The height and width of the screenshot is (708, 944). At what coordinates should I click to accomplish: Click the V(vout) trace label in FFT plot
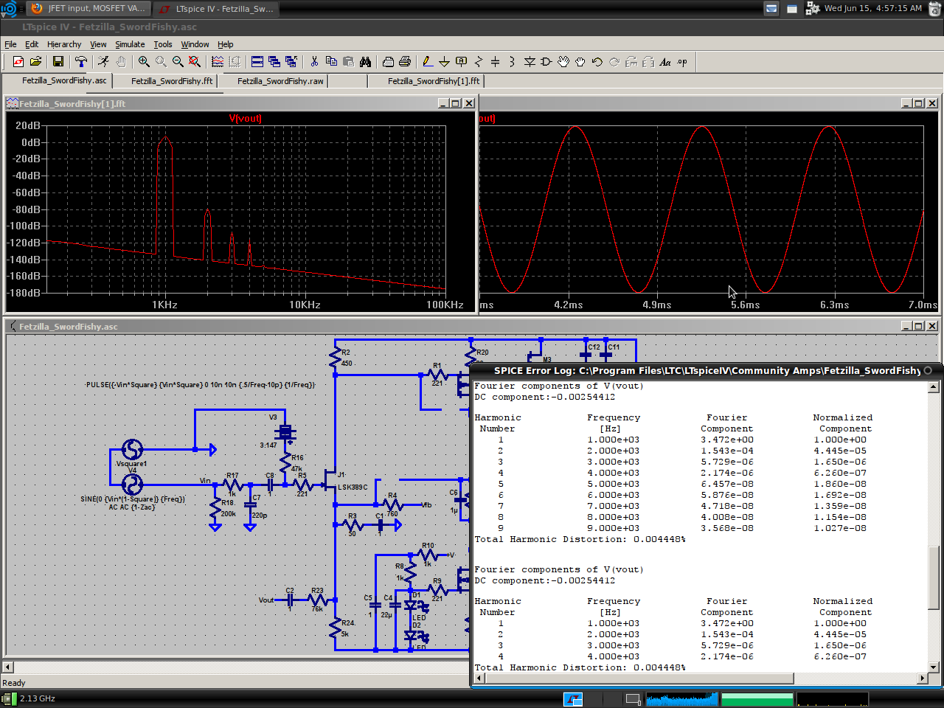click(246, 118)
